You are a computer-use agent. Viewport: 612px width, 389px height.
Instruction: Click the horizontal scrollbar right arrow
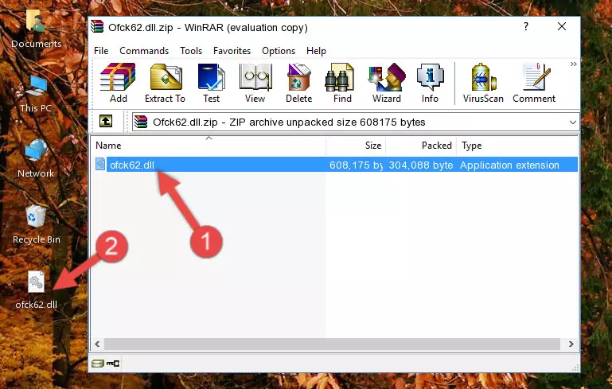coord(571,344)
